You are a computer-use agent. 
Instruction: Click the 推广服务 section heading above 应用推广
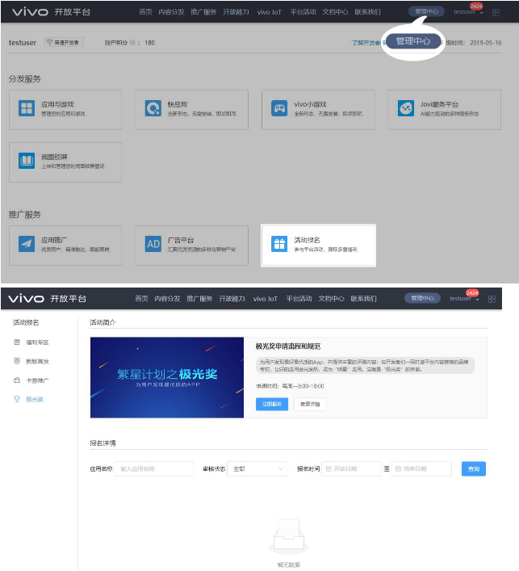(25, 215)
